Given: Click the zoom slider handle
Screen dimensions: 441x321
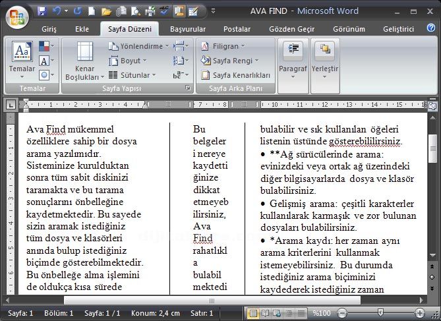Looking at the screenshot, I should pos(380,312).
